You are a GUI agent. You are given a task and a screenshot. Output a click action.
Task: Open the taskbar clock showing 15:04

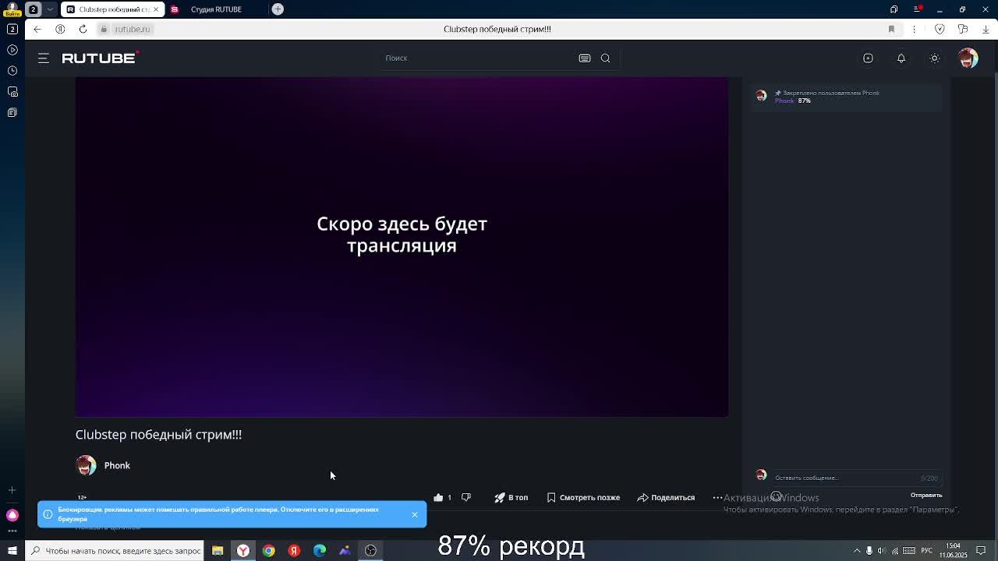[953, 551]
